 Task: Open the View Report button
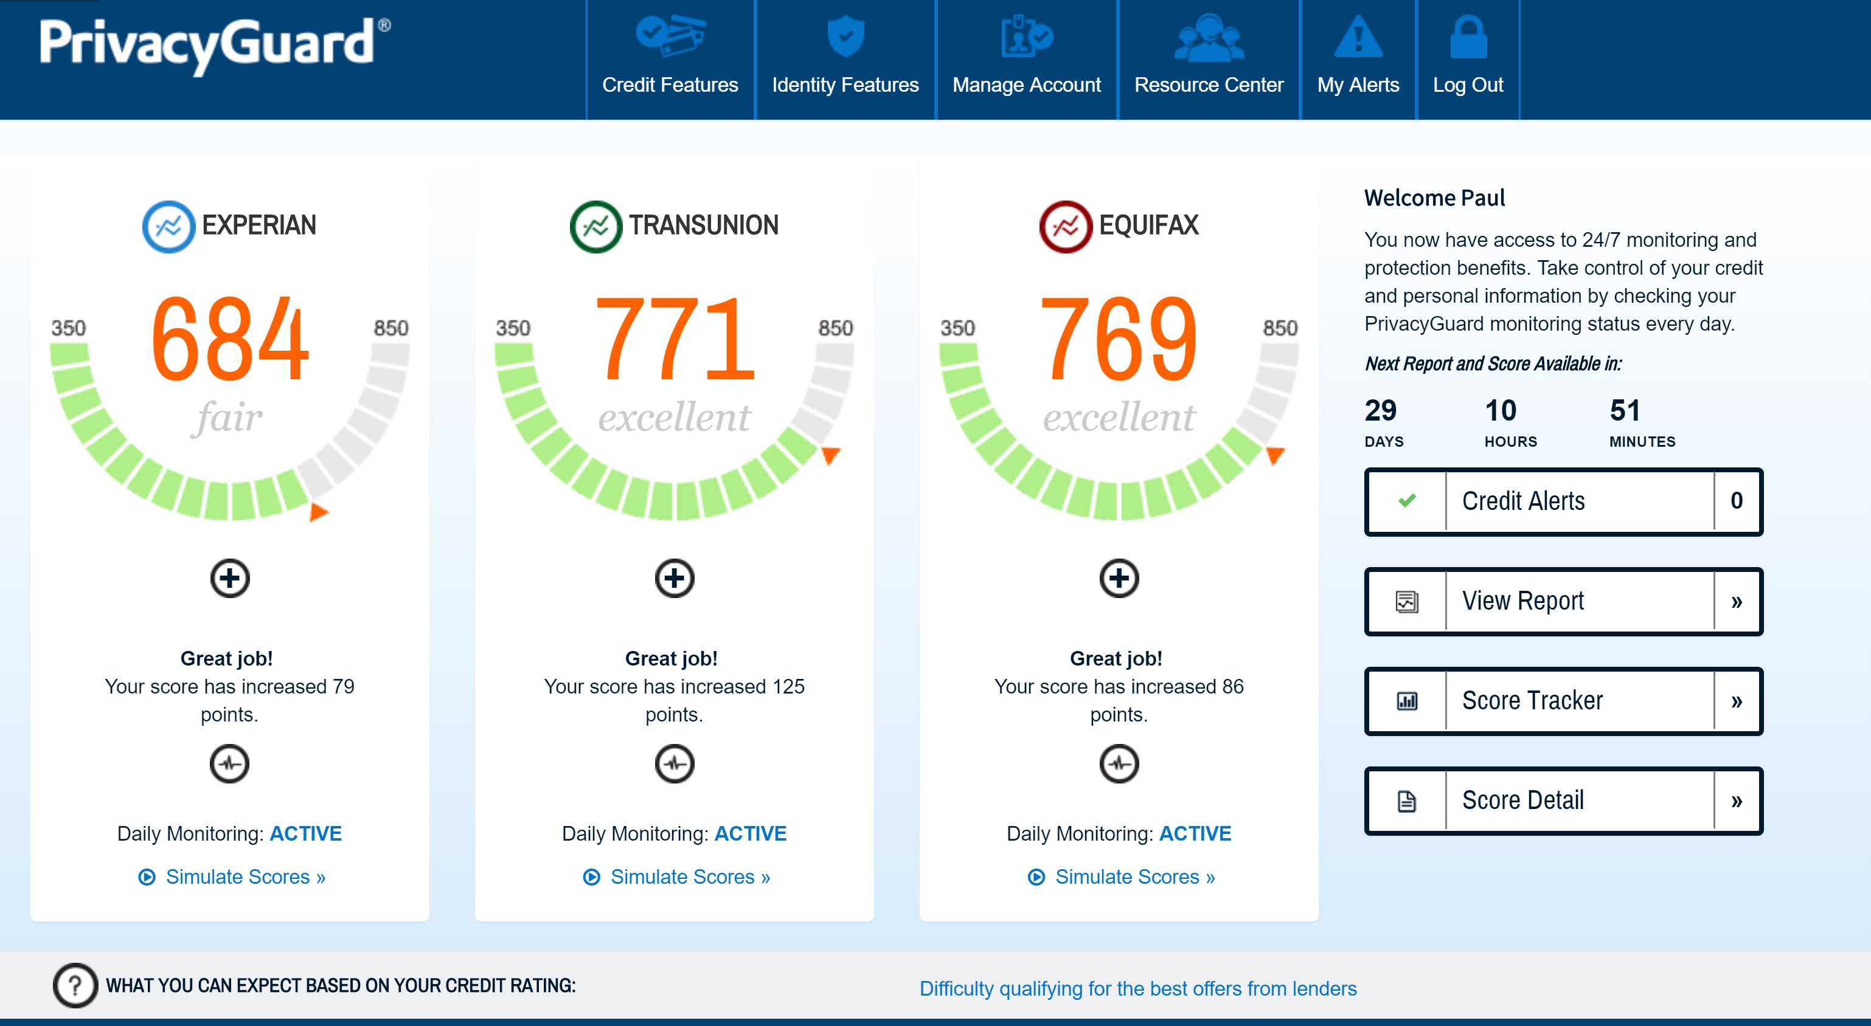[1563, 602]
